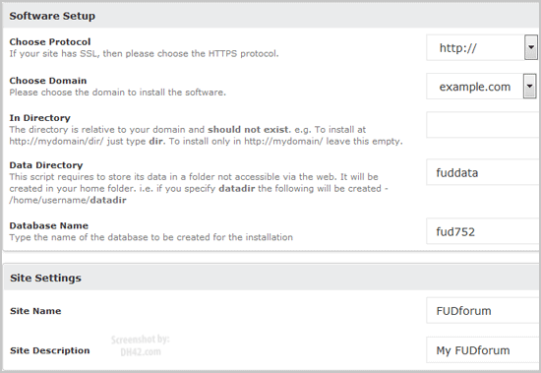The height and width of the screenshot is (373, 541).
Task: Select the http:// value in protocol box
Action: click(x=457, y=47)
